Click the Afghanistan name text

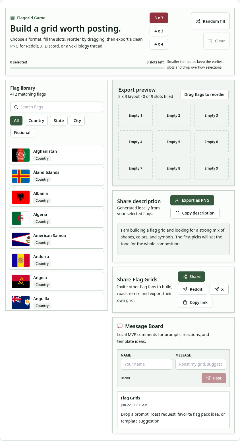[x=45, y=151]
